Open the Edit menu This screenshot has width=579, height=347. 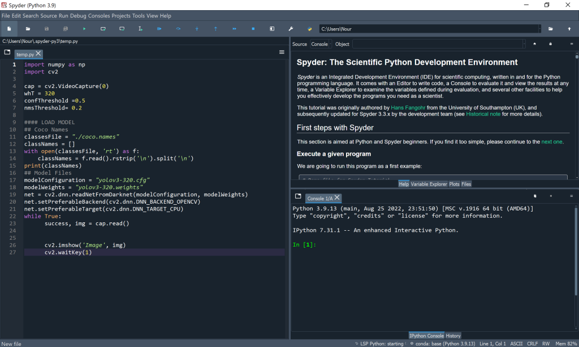coord(16,16)
